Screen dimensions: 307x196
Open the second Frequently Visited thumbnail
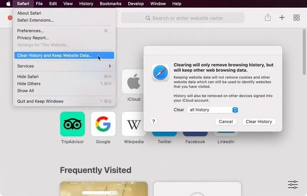click(x=197, y=189)
